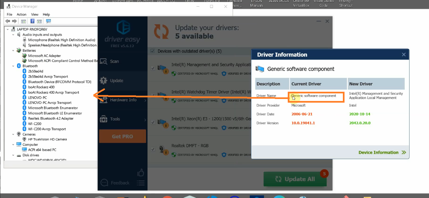Viewport: 429px width, 198px height.
Task: Uncheck the Intel Watchdog Timer Driver entry
Action: (152, 95)
